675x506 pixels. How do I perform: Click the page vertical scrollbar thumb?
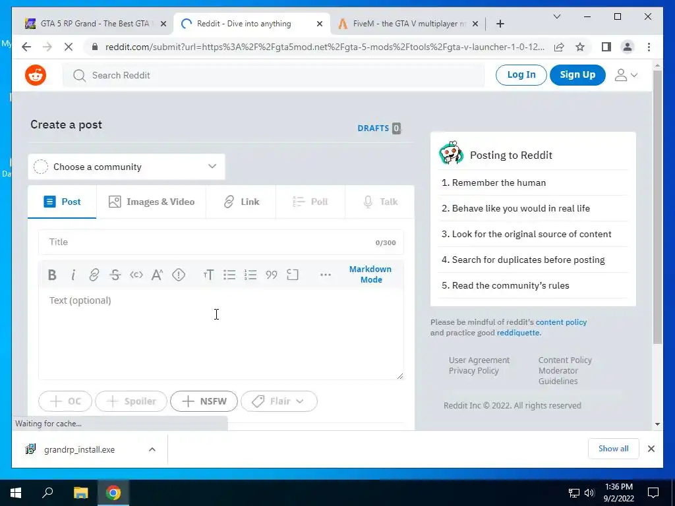point(657,206)
